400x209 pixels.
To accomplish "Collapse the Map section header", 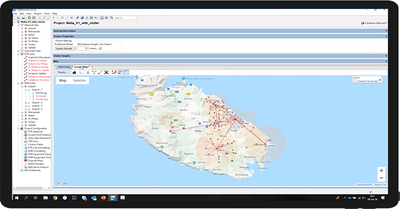I will click(386, 61).
